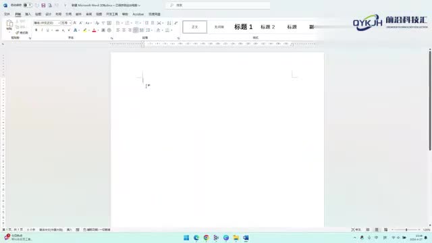Open the Line Spacing dropdown

(148, 30)
